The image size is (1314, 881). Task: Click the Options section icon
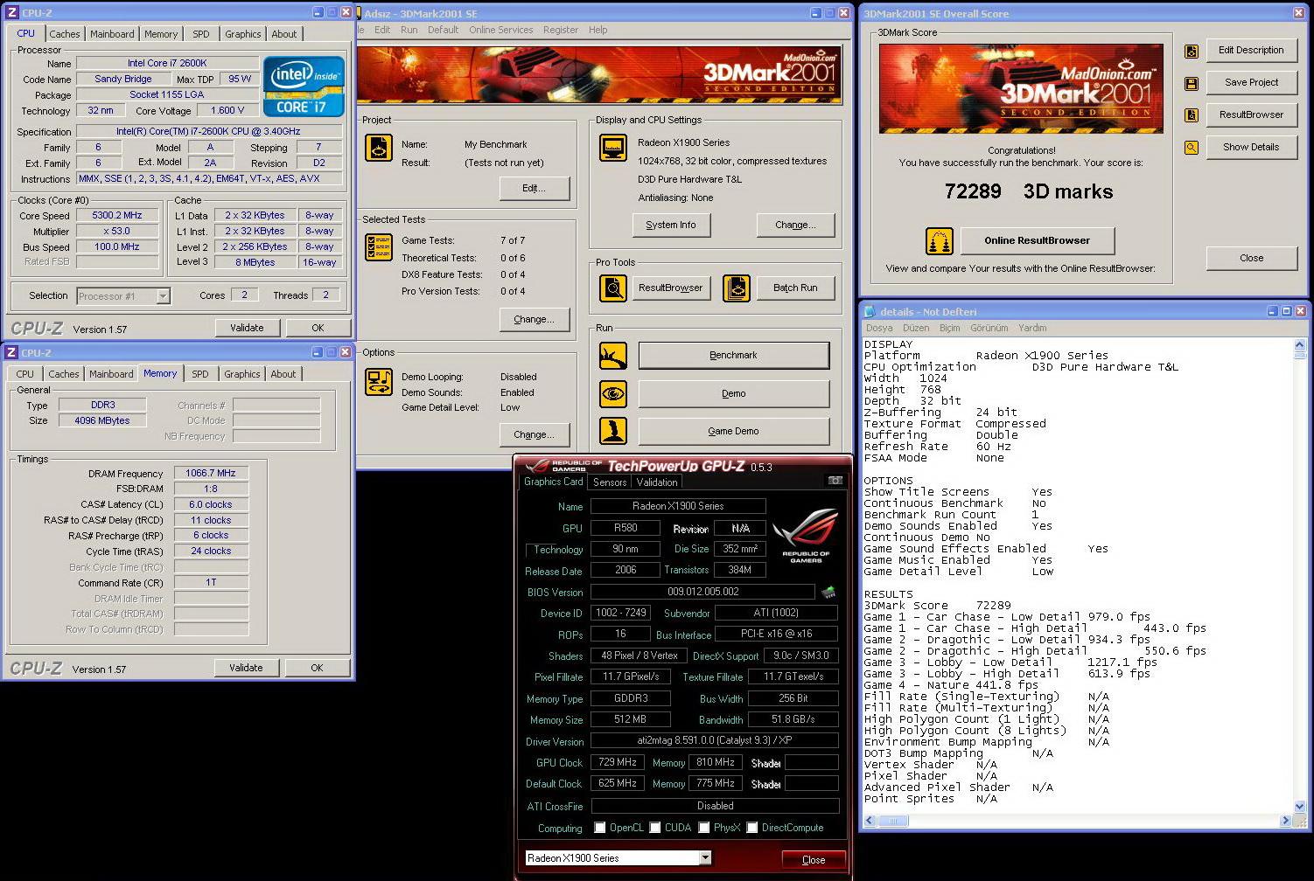(378, 382)
